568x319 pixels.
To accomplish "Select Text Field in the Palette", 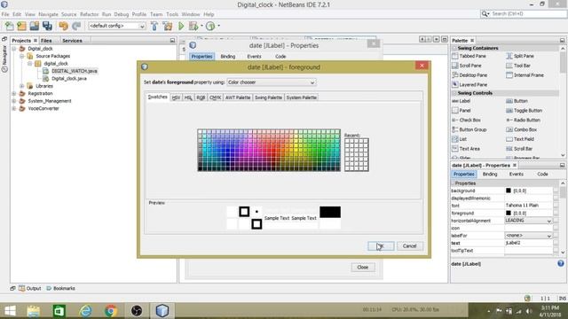I will coord(520,139).
